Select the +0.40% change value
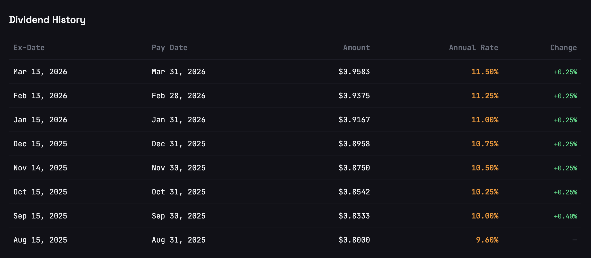Screen dimensions: 591x258 point(565,216)
